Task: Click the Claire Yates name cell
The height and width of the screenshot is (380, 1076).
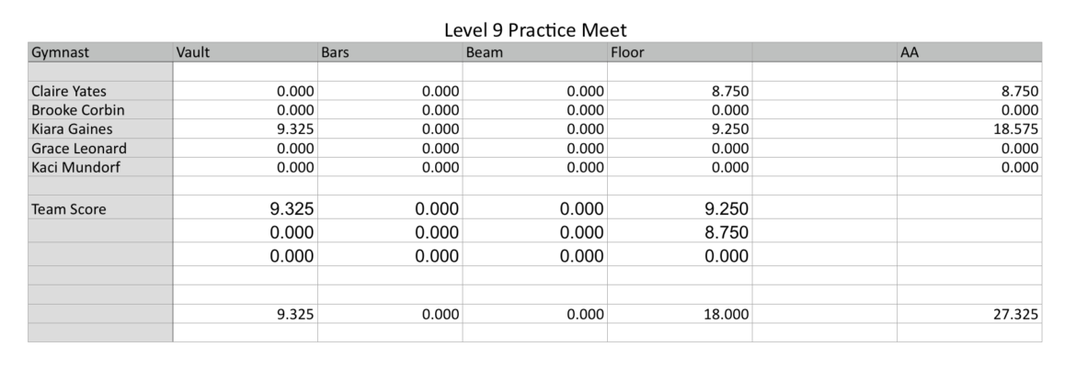Action: click(100, 92)
